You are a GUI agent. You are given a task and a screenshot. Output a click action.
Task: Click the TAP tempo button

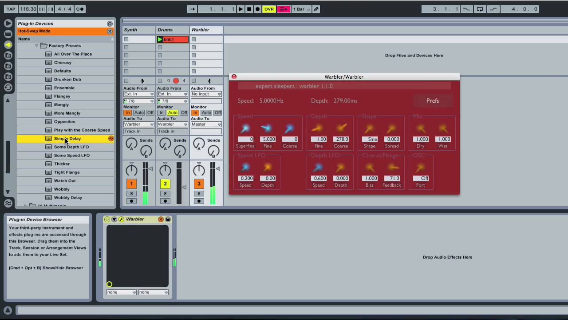(x=11, y=9)
